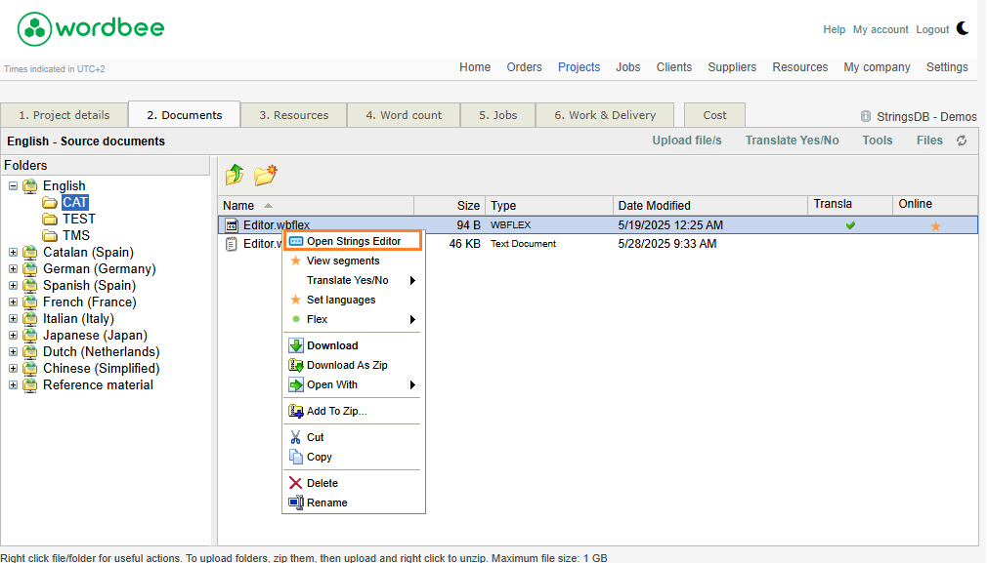The height and width of the screenshot is (563, 988).
Task: Click the Editor.wbflex file icon
Action: point(232,225)
